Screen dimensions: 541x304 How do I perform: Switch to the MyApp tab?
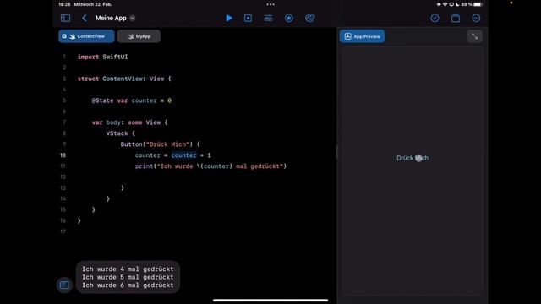(139, 36)
